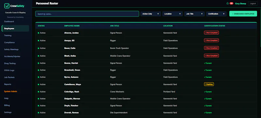Expand the Certification filter dropdown
The height and width of the screenshot is (118, 261).
click(216, 14)
